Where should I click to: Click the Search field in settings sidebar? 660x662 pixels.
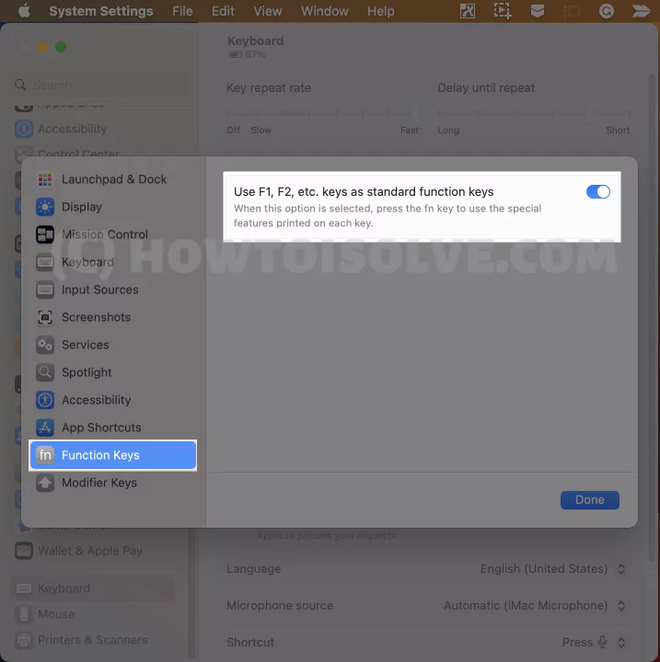pos(101,85)
